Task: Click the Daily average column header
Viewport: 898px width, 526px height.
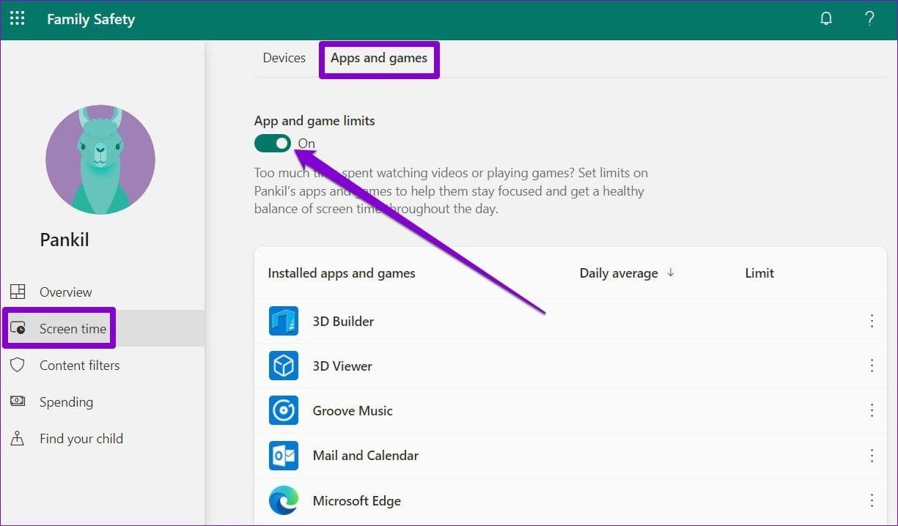Action: [x=619, y=273]
